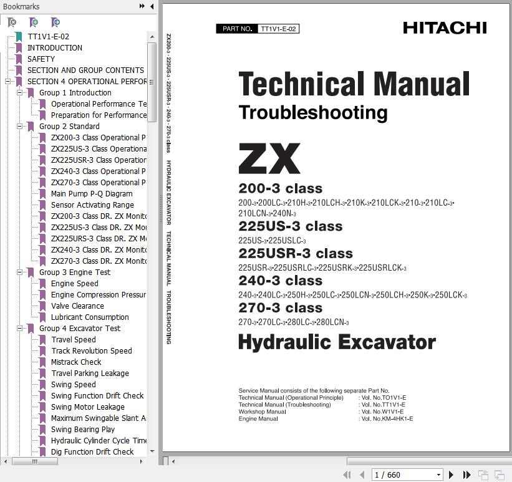
Task: Open SECTION AND GROUP CONTENTS bookmark
Action: [x=85, y=70]
